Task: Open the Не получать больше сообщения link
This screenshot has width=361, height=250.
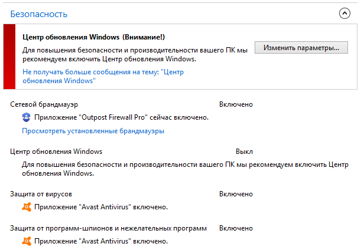Action: (103, 76)
